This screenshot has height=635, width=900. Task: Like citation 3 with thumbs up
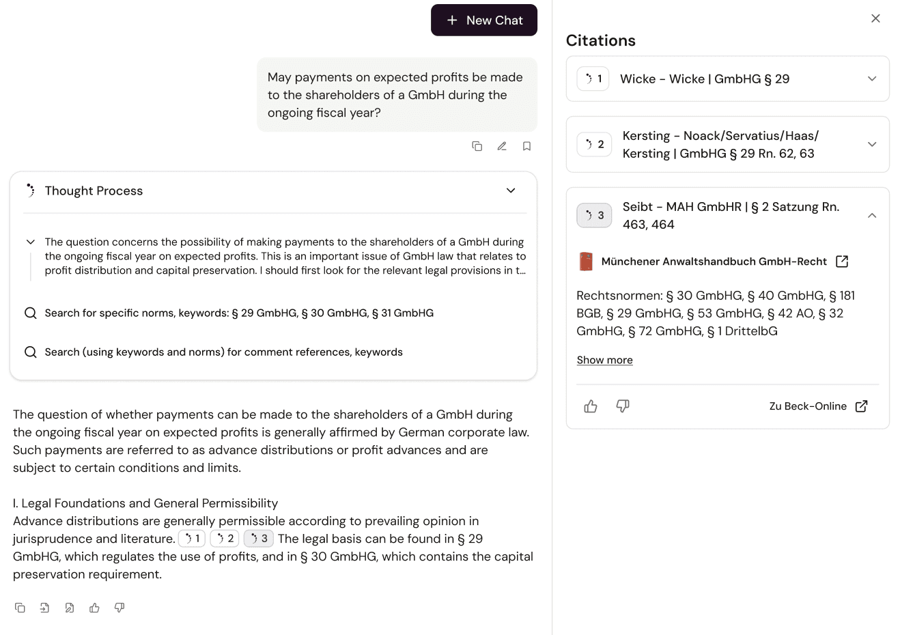coord(591,406)
